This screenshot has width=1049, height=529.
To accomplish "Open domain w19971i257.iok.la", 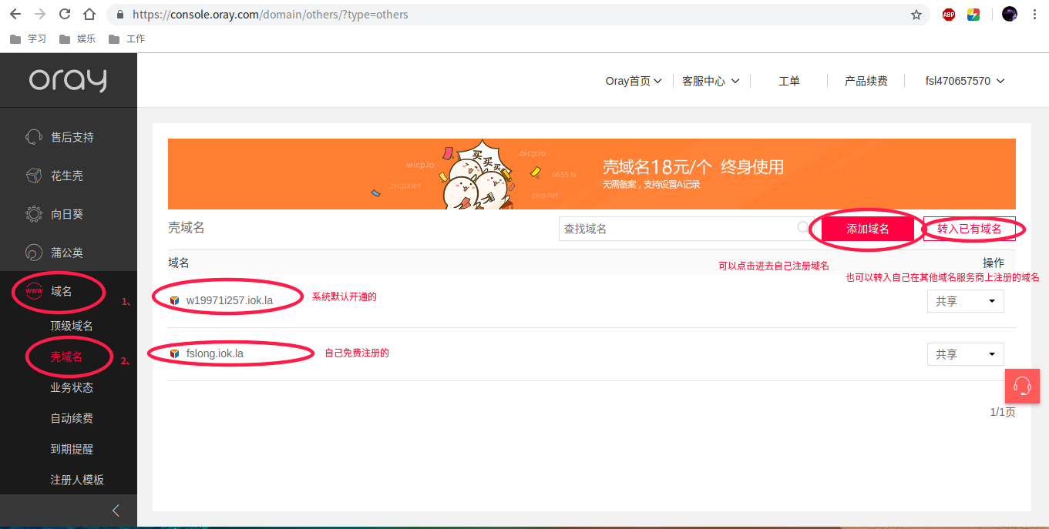I will coord(230,300).
